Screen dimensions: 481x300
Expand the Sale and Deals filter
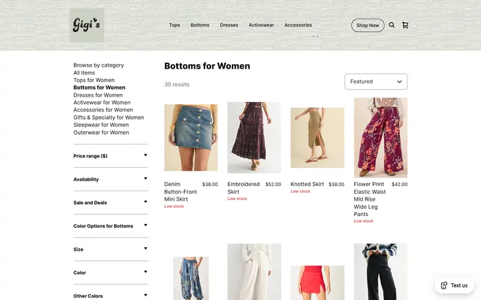(x=110, y=203)
